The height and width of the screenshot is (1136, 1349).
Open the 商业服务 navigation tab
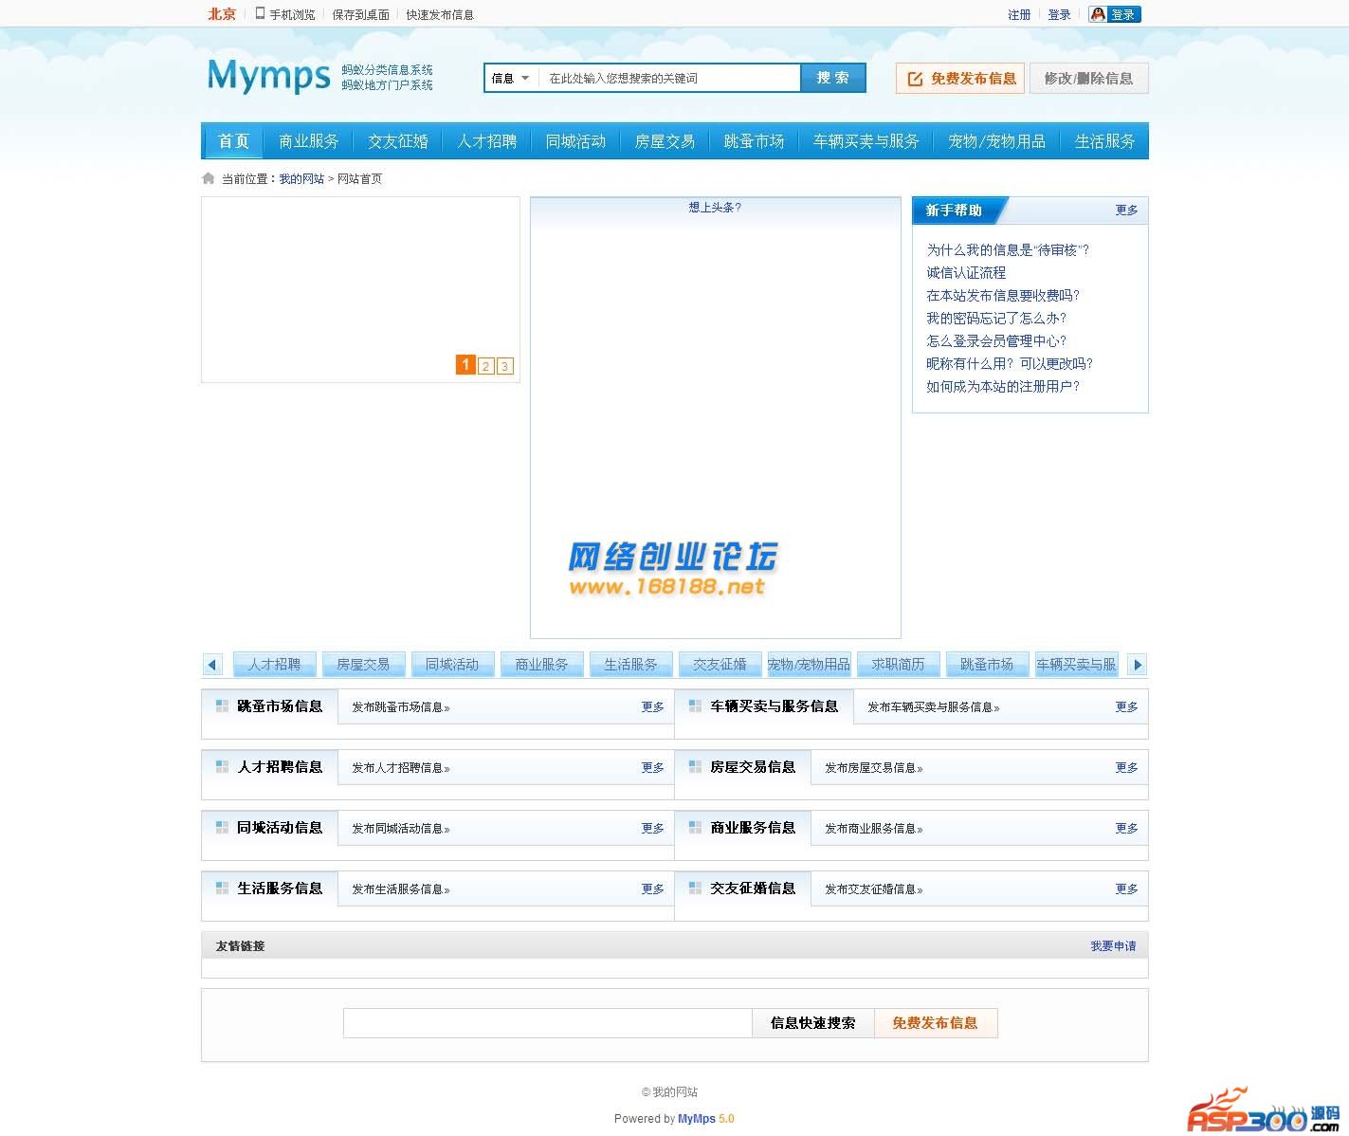coord(309,140)
